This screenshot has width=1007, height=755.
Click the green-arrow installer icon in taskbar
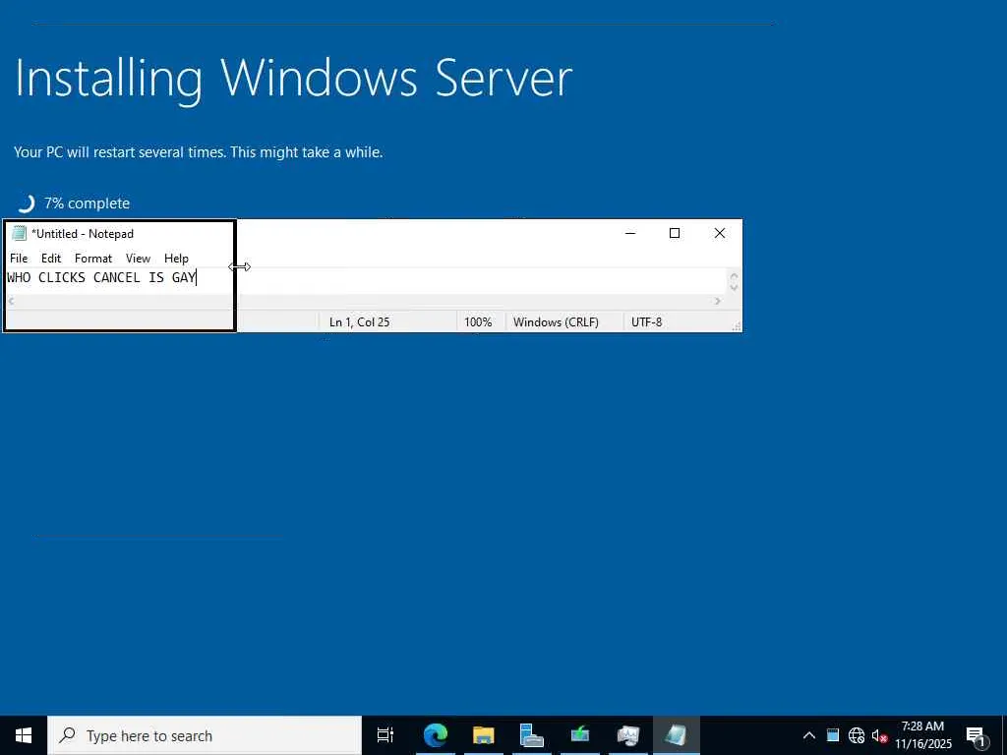pyautogui.click(x=580, y=735)
